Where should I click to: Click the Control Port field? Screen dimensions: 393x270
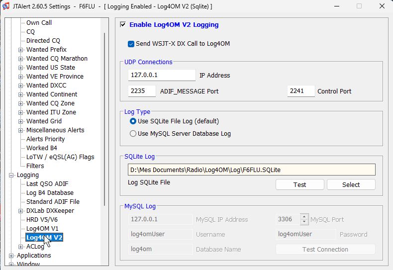point(301,91)
